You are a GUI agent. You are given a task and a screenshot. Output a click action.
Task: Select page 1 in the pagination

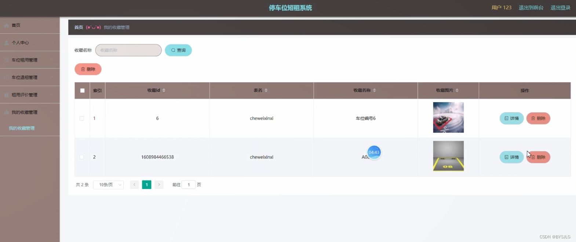[147, 185]
